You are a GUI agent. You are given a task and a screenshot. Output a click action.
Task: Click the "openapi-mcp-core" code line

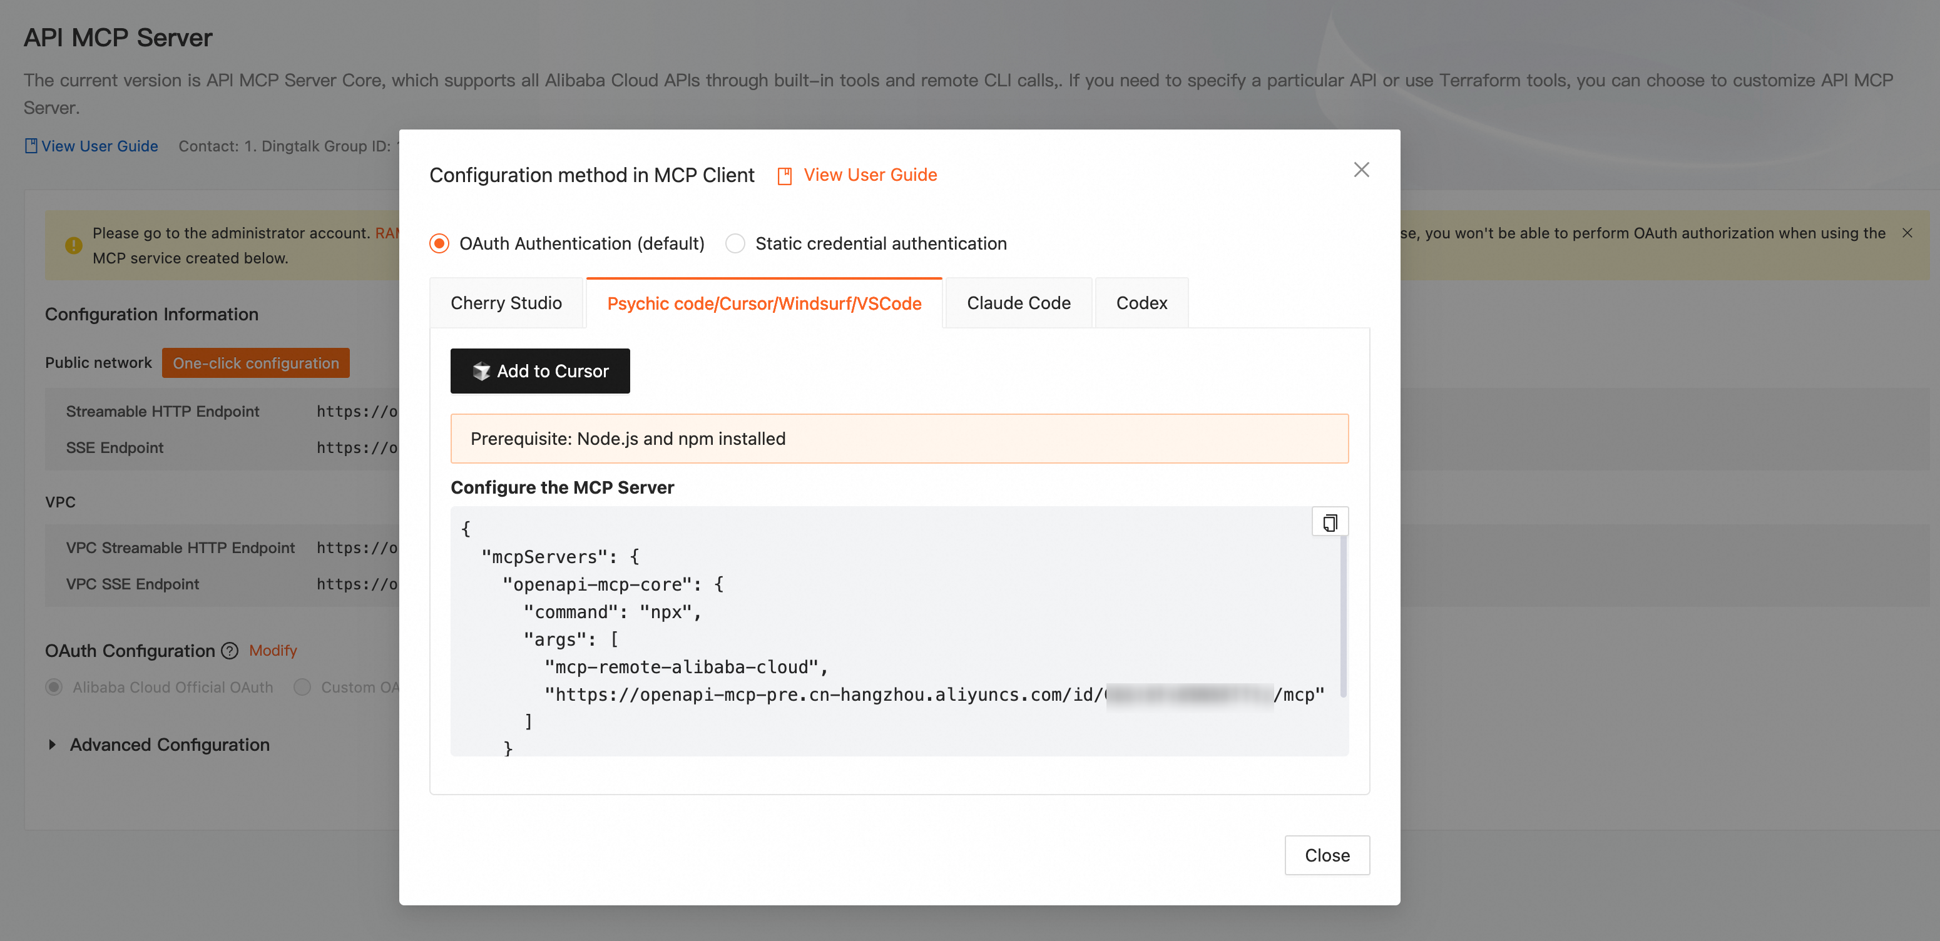point(613,584)
